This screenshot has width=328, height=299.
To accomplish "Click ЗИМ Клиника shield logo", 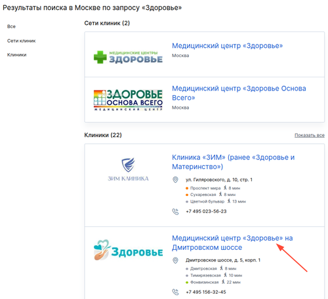I will click(x=128, y=169).
